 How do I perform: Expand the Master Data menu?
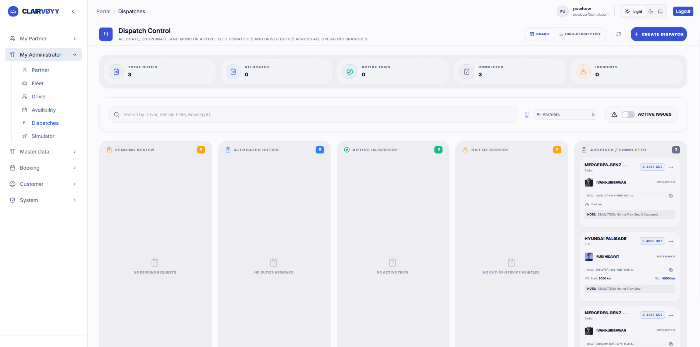click(43, 152)
